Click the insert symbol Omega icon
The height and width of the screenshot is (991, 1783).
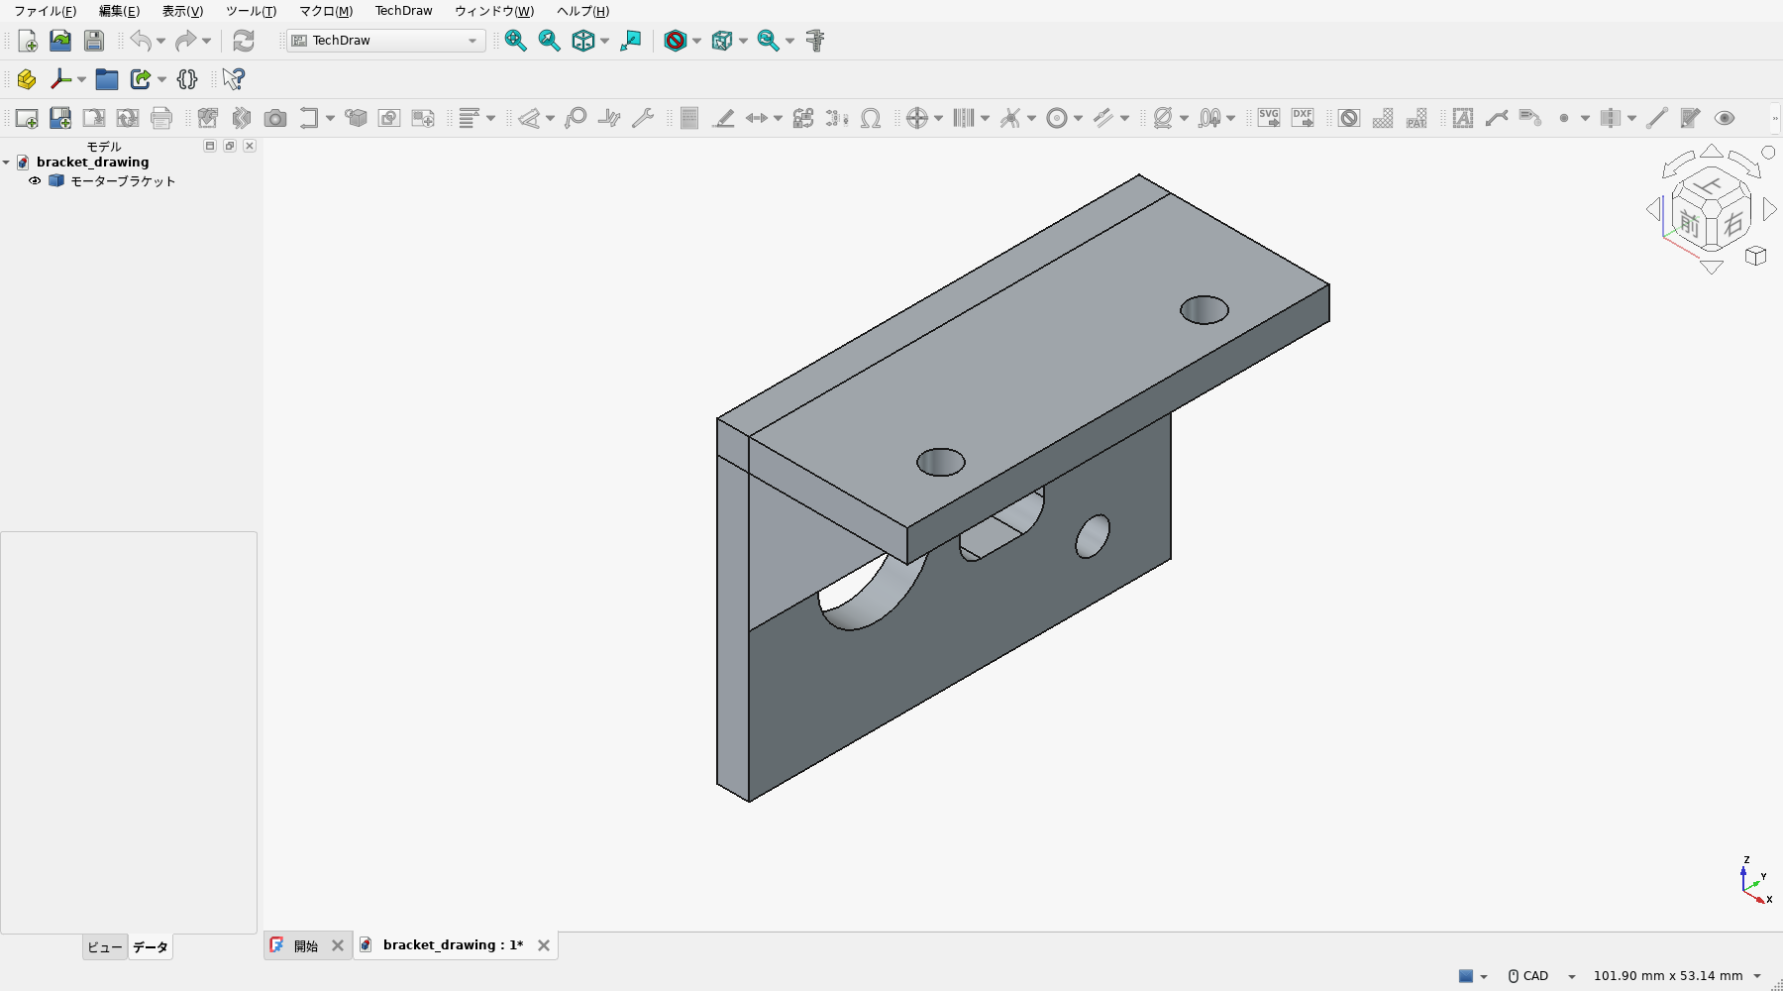coord(871,118)
